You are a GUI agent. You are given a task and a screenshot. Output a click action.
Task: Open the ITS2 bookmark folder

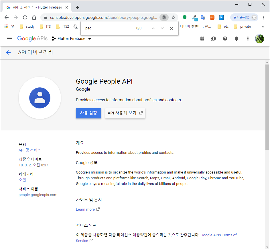point(63,27)
